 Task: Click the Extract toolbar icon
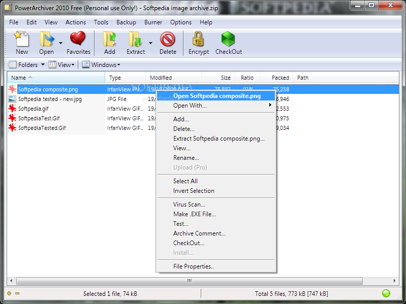click(136, 39)
